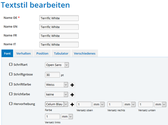Viewport: 168px width, 125px height.
Task: Open the Versatz unten unit dropdown
Action: pos(160,104)
